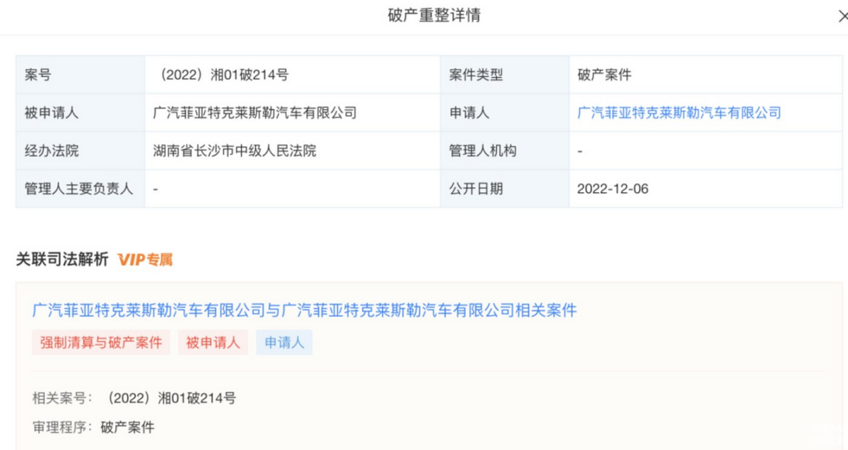The height and width of the screenshot is (450, 848).
Task: Close the 破产重整详情 dialog
Action: pos(841,16)
